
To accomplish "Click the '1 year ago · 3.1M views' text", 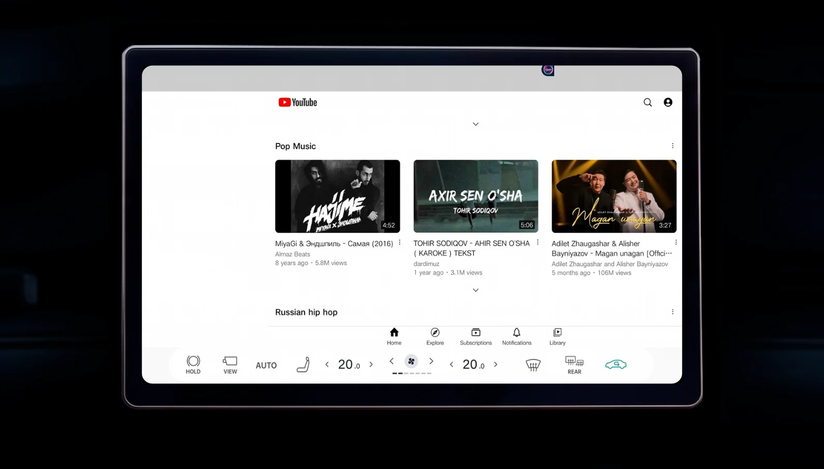I will pyautogui.click(x=448, y=273).
